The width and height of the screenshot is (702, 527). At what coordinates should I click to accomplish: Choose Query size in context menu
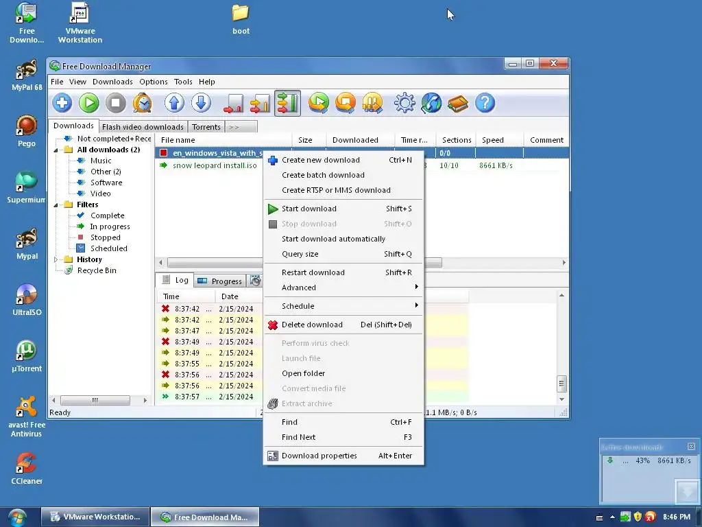click(x=344, y=254)
